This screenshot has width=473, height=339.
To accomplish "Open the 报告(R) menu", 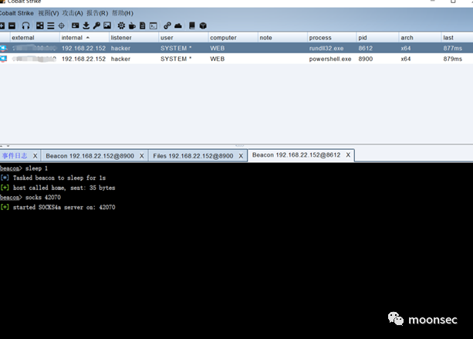I will point(97,13).
